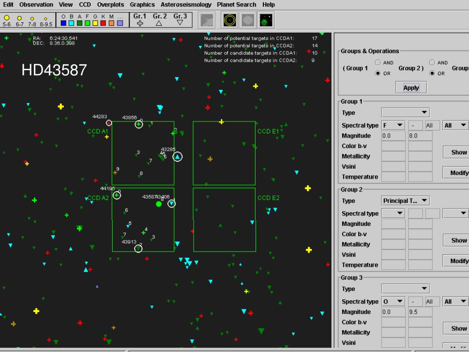469x352 pixels.
Task: Select the circled star labeled 44283
Action: [x=109, y=123]
